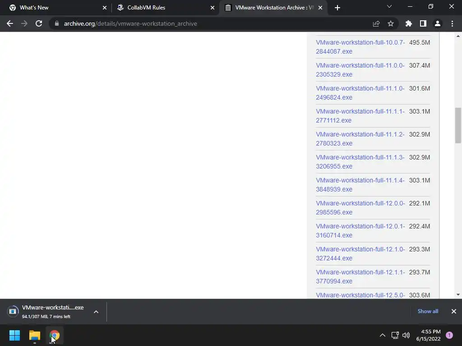
Task: Click the 301.6M file size text
Action: 419,88
